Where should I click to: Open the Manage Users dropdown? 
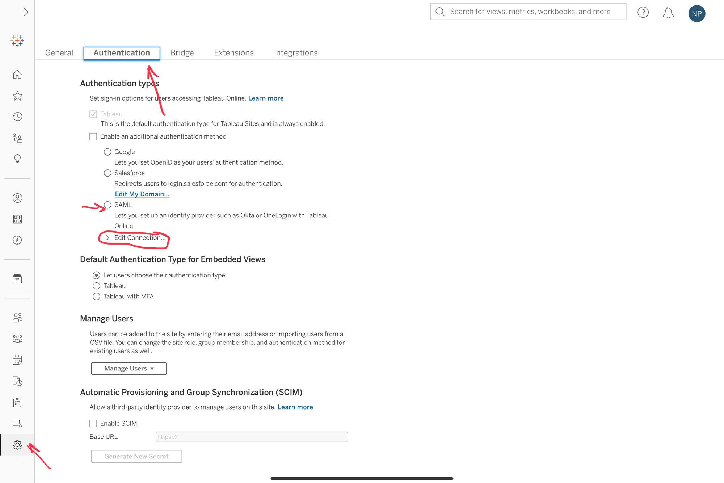(x=129, y=368)
